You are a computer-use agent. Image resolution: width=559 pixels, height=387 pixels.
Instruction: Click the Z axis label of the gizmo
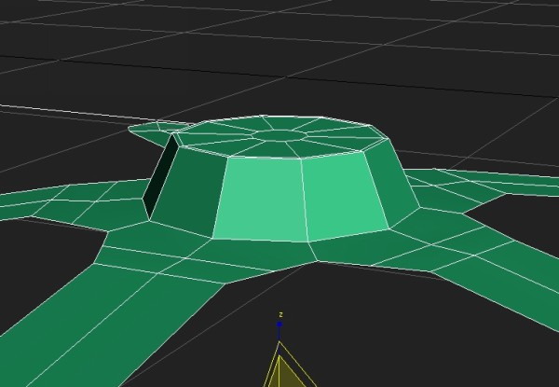(x=279, y=315)
